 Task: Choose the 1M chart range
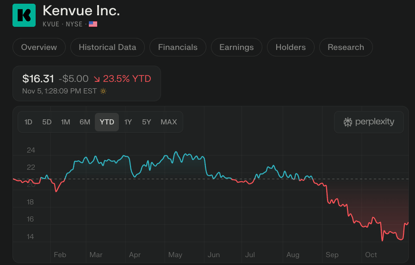[65, 122]
